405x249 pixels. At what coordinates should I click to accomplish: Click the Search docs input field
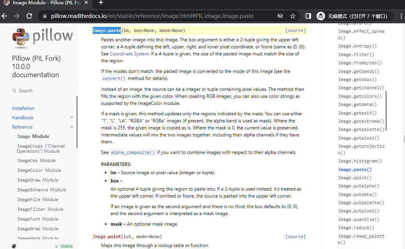point(42,91)
